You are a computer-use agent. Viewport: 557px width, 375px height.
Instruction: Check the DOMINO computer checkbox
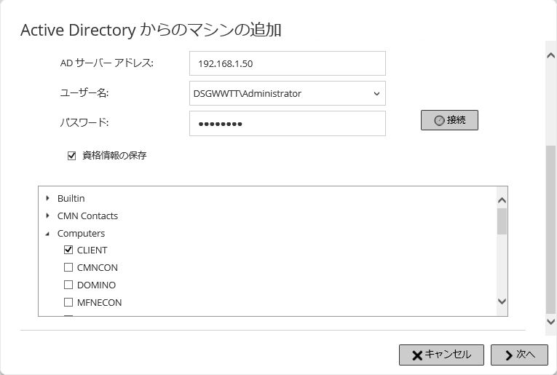[x=68, y=285]
